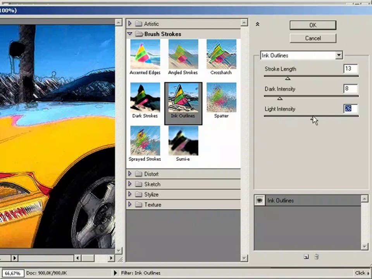Select the Dark Strokes filter thumbnail

pos(145,98)
